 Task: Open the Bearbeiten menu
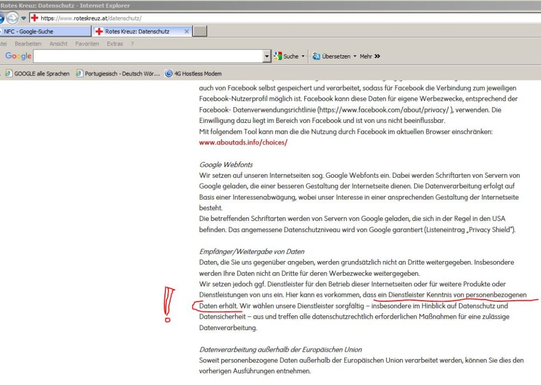pos(28,44)
